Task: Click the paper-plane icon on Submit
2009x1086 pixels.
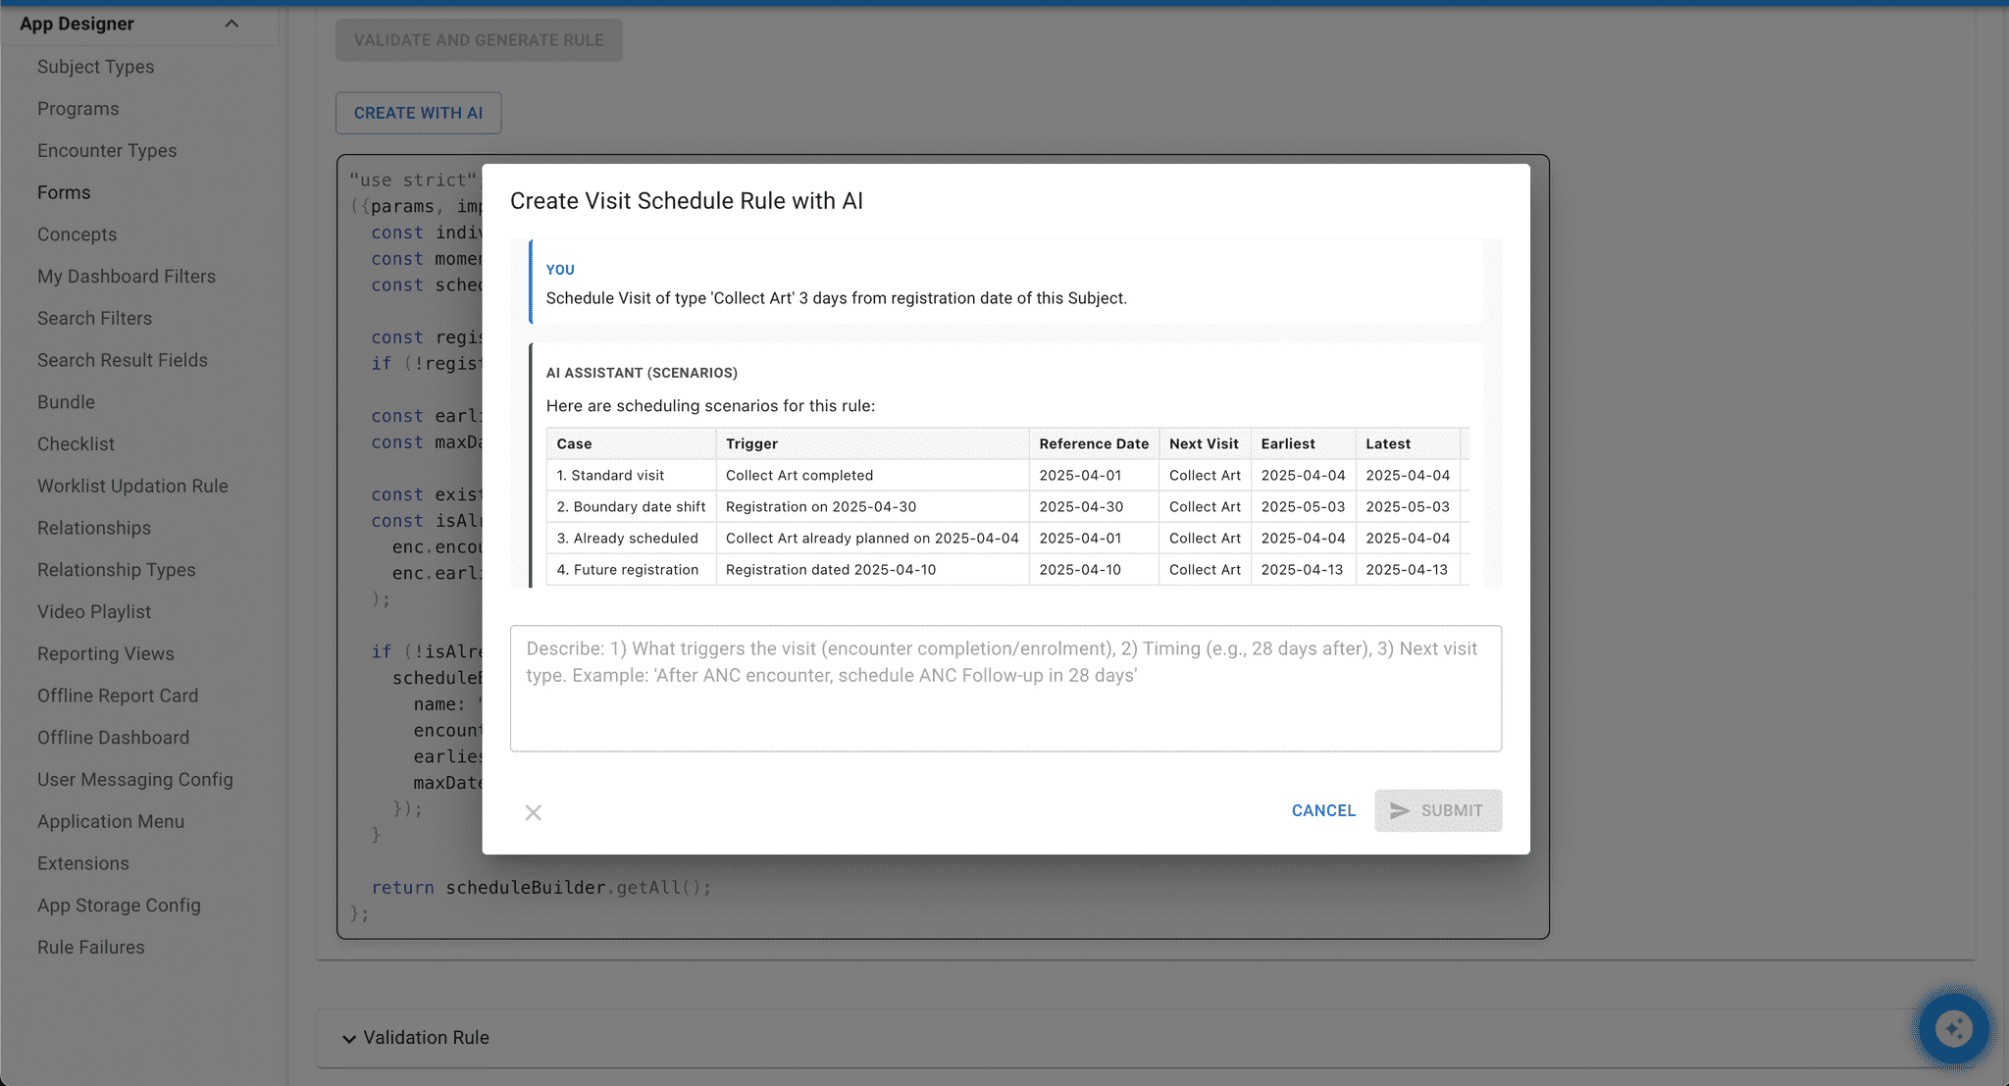Action: pos(1401,810)
